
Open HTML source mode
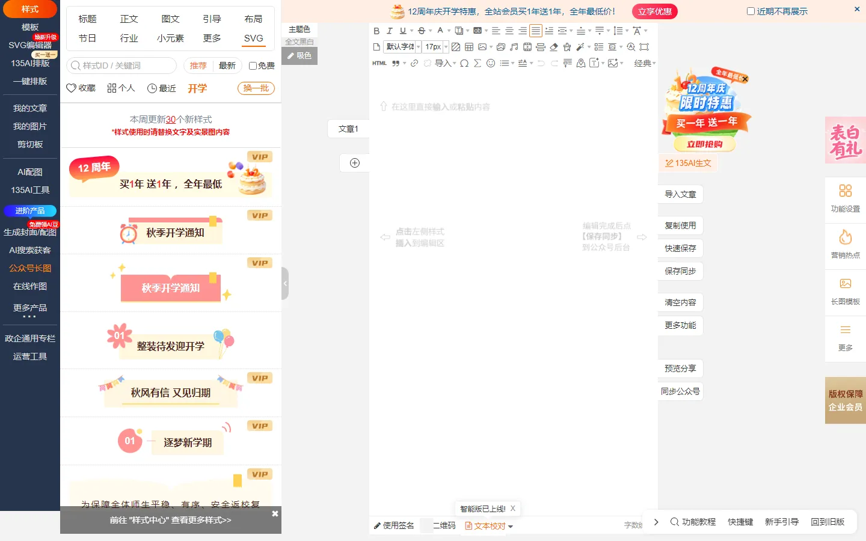[x=379, y=63]
